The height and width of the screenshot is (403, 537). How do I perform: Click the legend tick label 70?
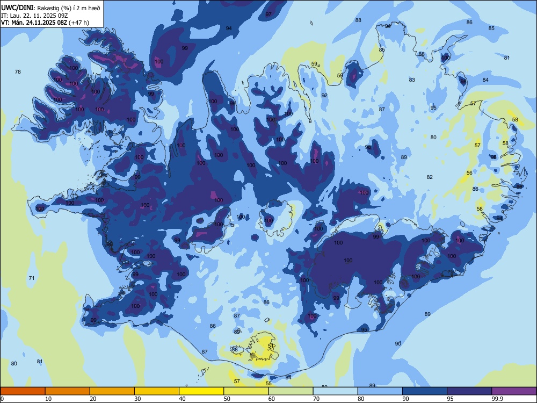pyautogui.click(x=316, y=399)
